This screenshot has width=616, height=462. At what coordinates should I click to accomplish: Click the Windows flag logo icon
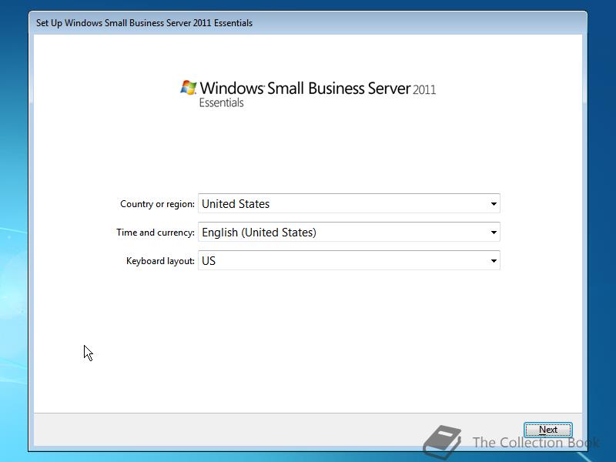point(189,88)
